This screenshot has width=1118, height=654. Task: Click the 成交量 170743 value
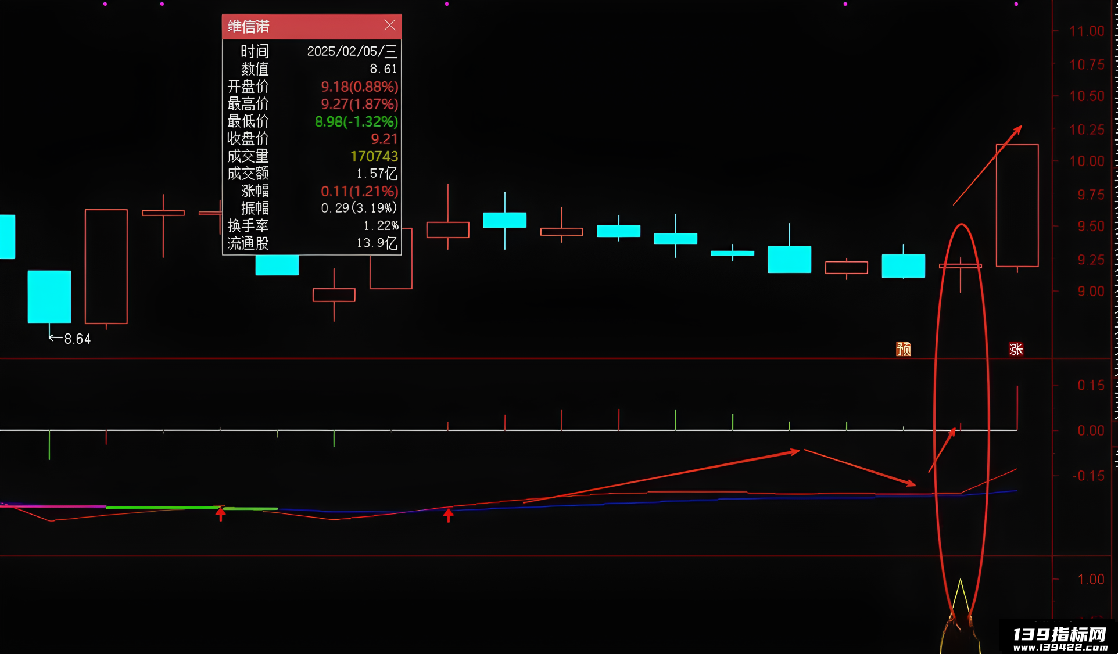point(374,156)
